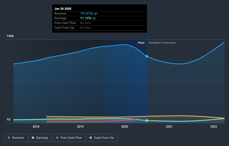This screenshot has height=146, width=229.
Task: Click the 2022 x-axis label
Action: [x=214, y=126]
